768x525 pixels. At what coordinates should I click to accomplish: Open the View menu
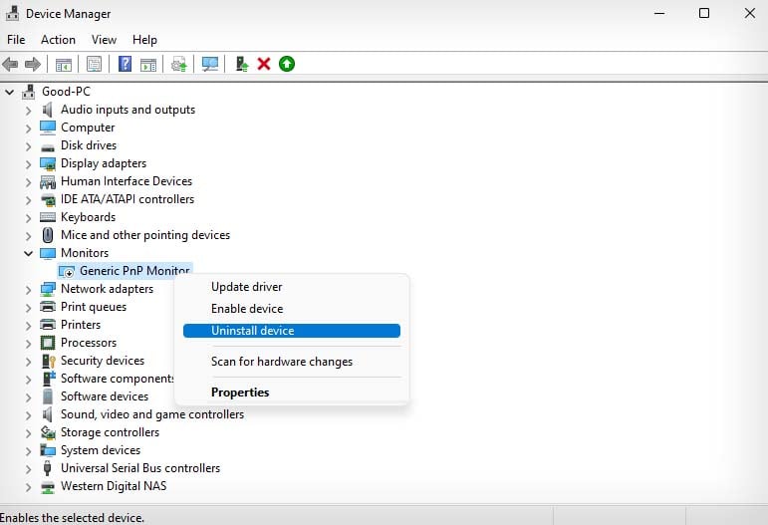(x=104, y=40)
